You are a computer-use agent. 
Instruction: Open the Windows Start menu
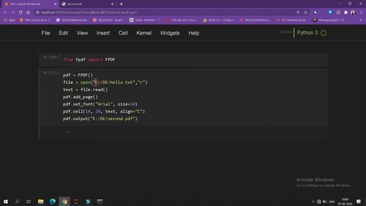[x=6, y=201]
